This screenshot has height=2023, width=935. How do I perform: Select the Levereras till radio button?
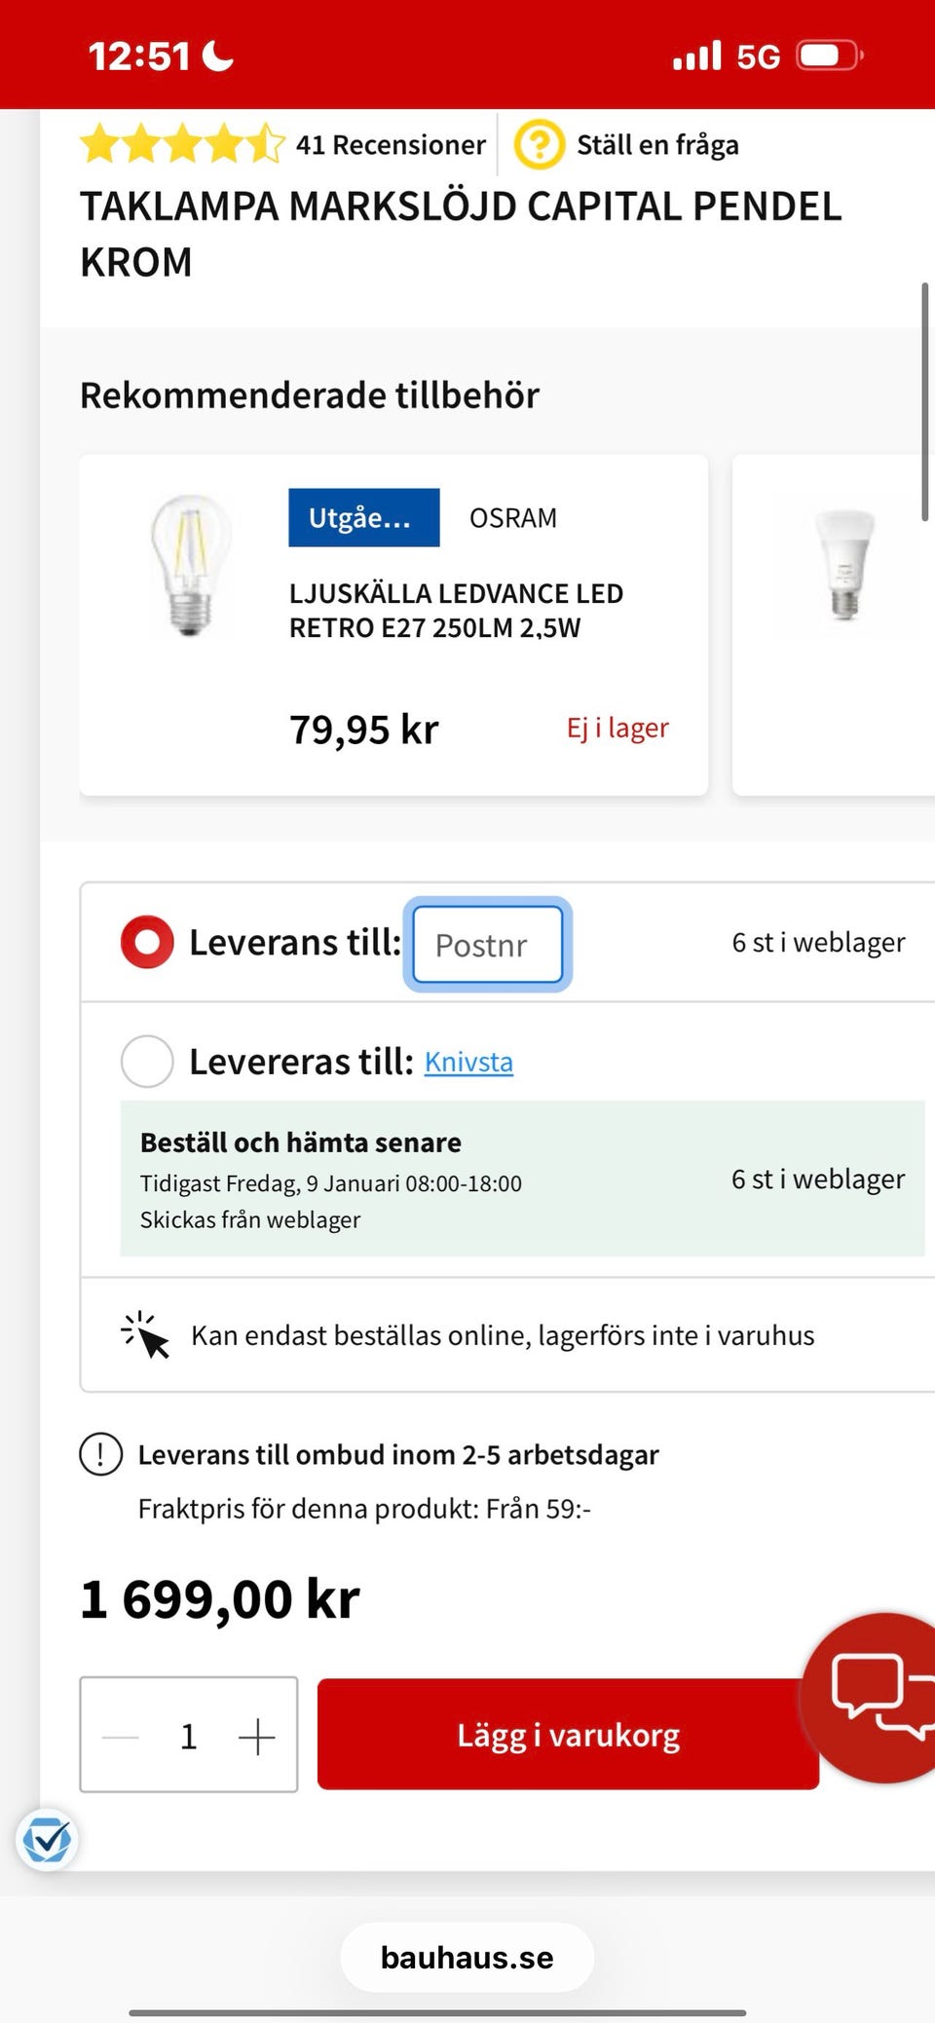[x=147, y=1061]
